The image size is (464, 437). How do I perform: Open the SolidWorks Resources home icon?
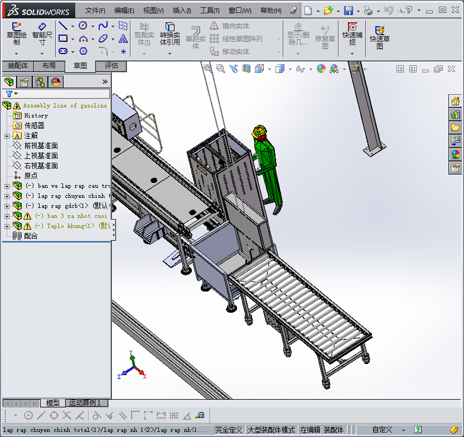pos(456,101)
